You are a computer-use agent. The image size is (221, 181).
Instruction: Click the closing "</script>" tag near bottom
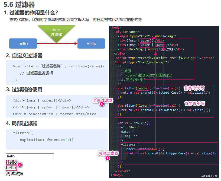click(x=122, y=171)
